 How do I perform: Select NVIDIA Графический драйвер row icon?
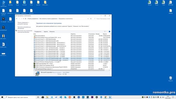pyautogui.click(x=34, y=65)
